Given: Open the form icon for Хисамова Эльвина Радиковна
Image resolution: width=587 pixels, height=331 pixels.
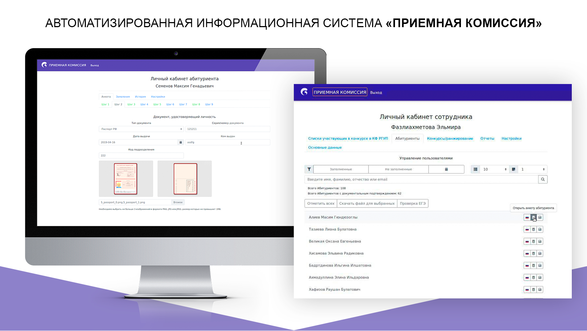Looking at the screenshot, I should click(x=533, y=254).
